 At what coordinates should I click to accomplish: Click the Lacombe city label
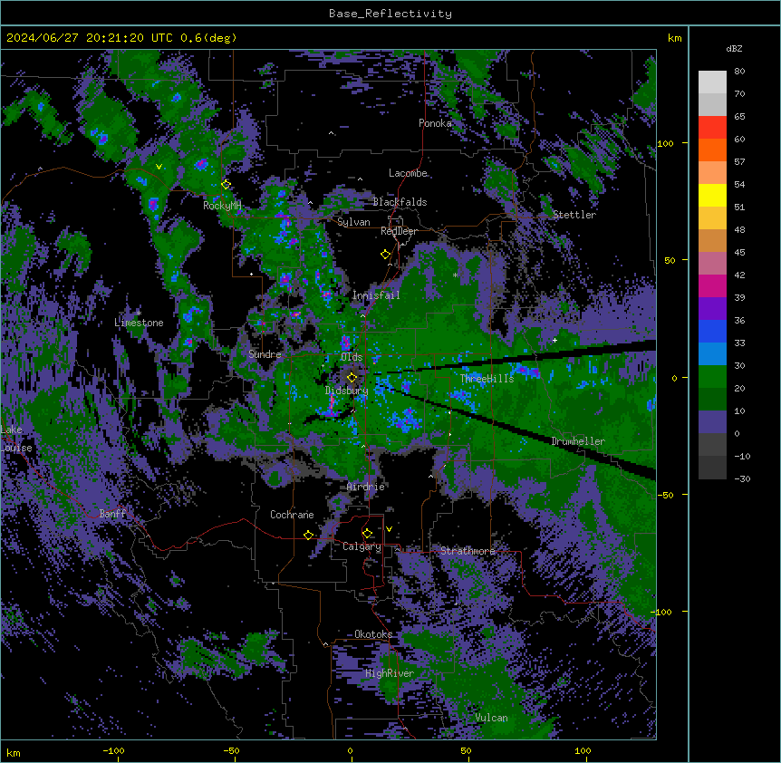pyautogui.click(x=408, y=173)
